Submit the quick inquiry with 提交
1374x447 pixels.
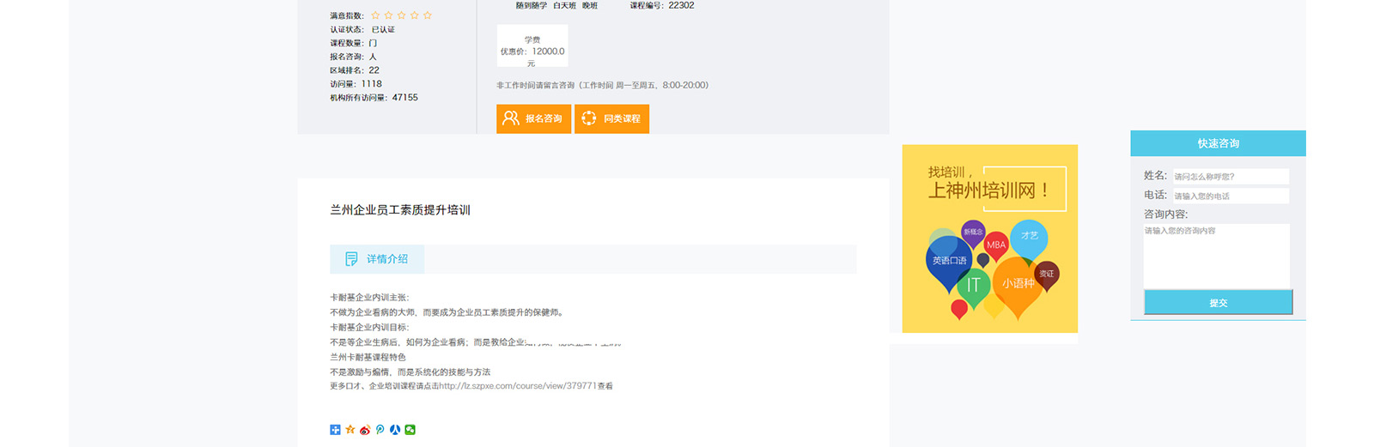tap(1218, 303)
